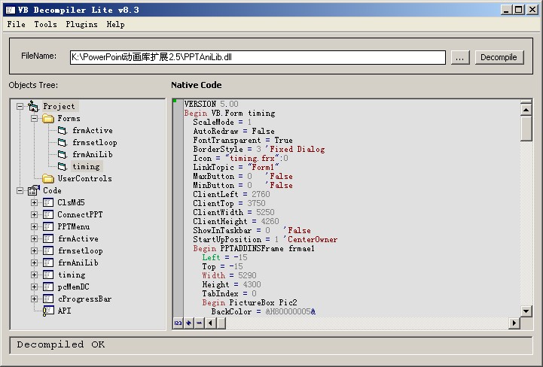Expand the ClsMd5 code node
Image resolution: width=543 pixels, height=367 pixels.
[34, 203]
